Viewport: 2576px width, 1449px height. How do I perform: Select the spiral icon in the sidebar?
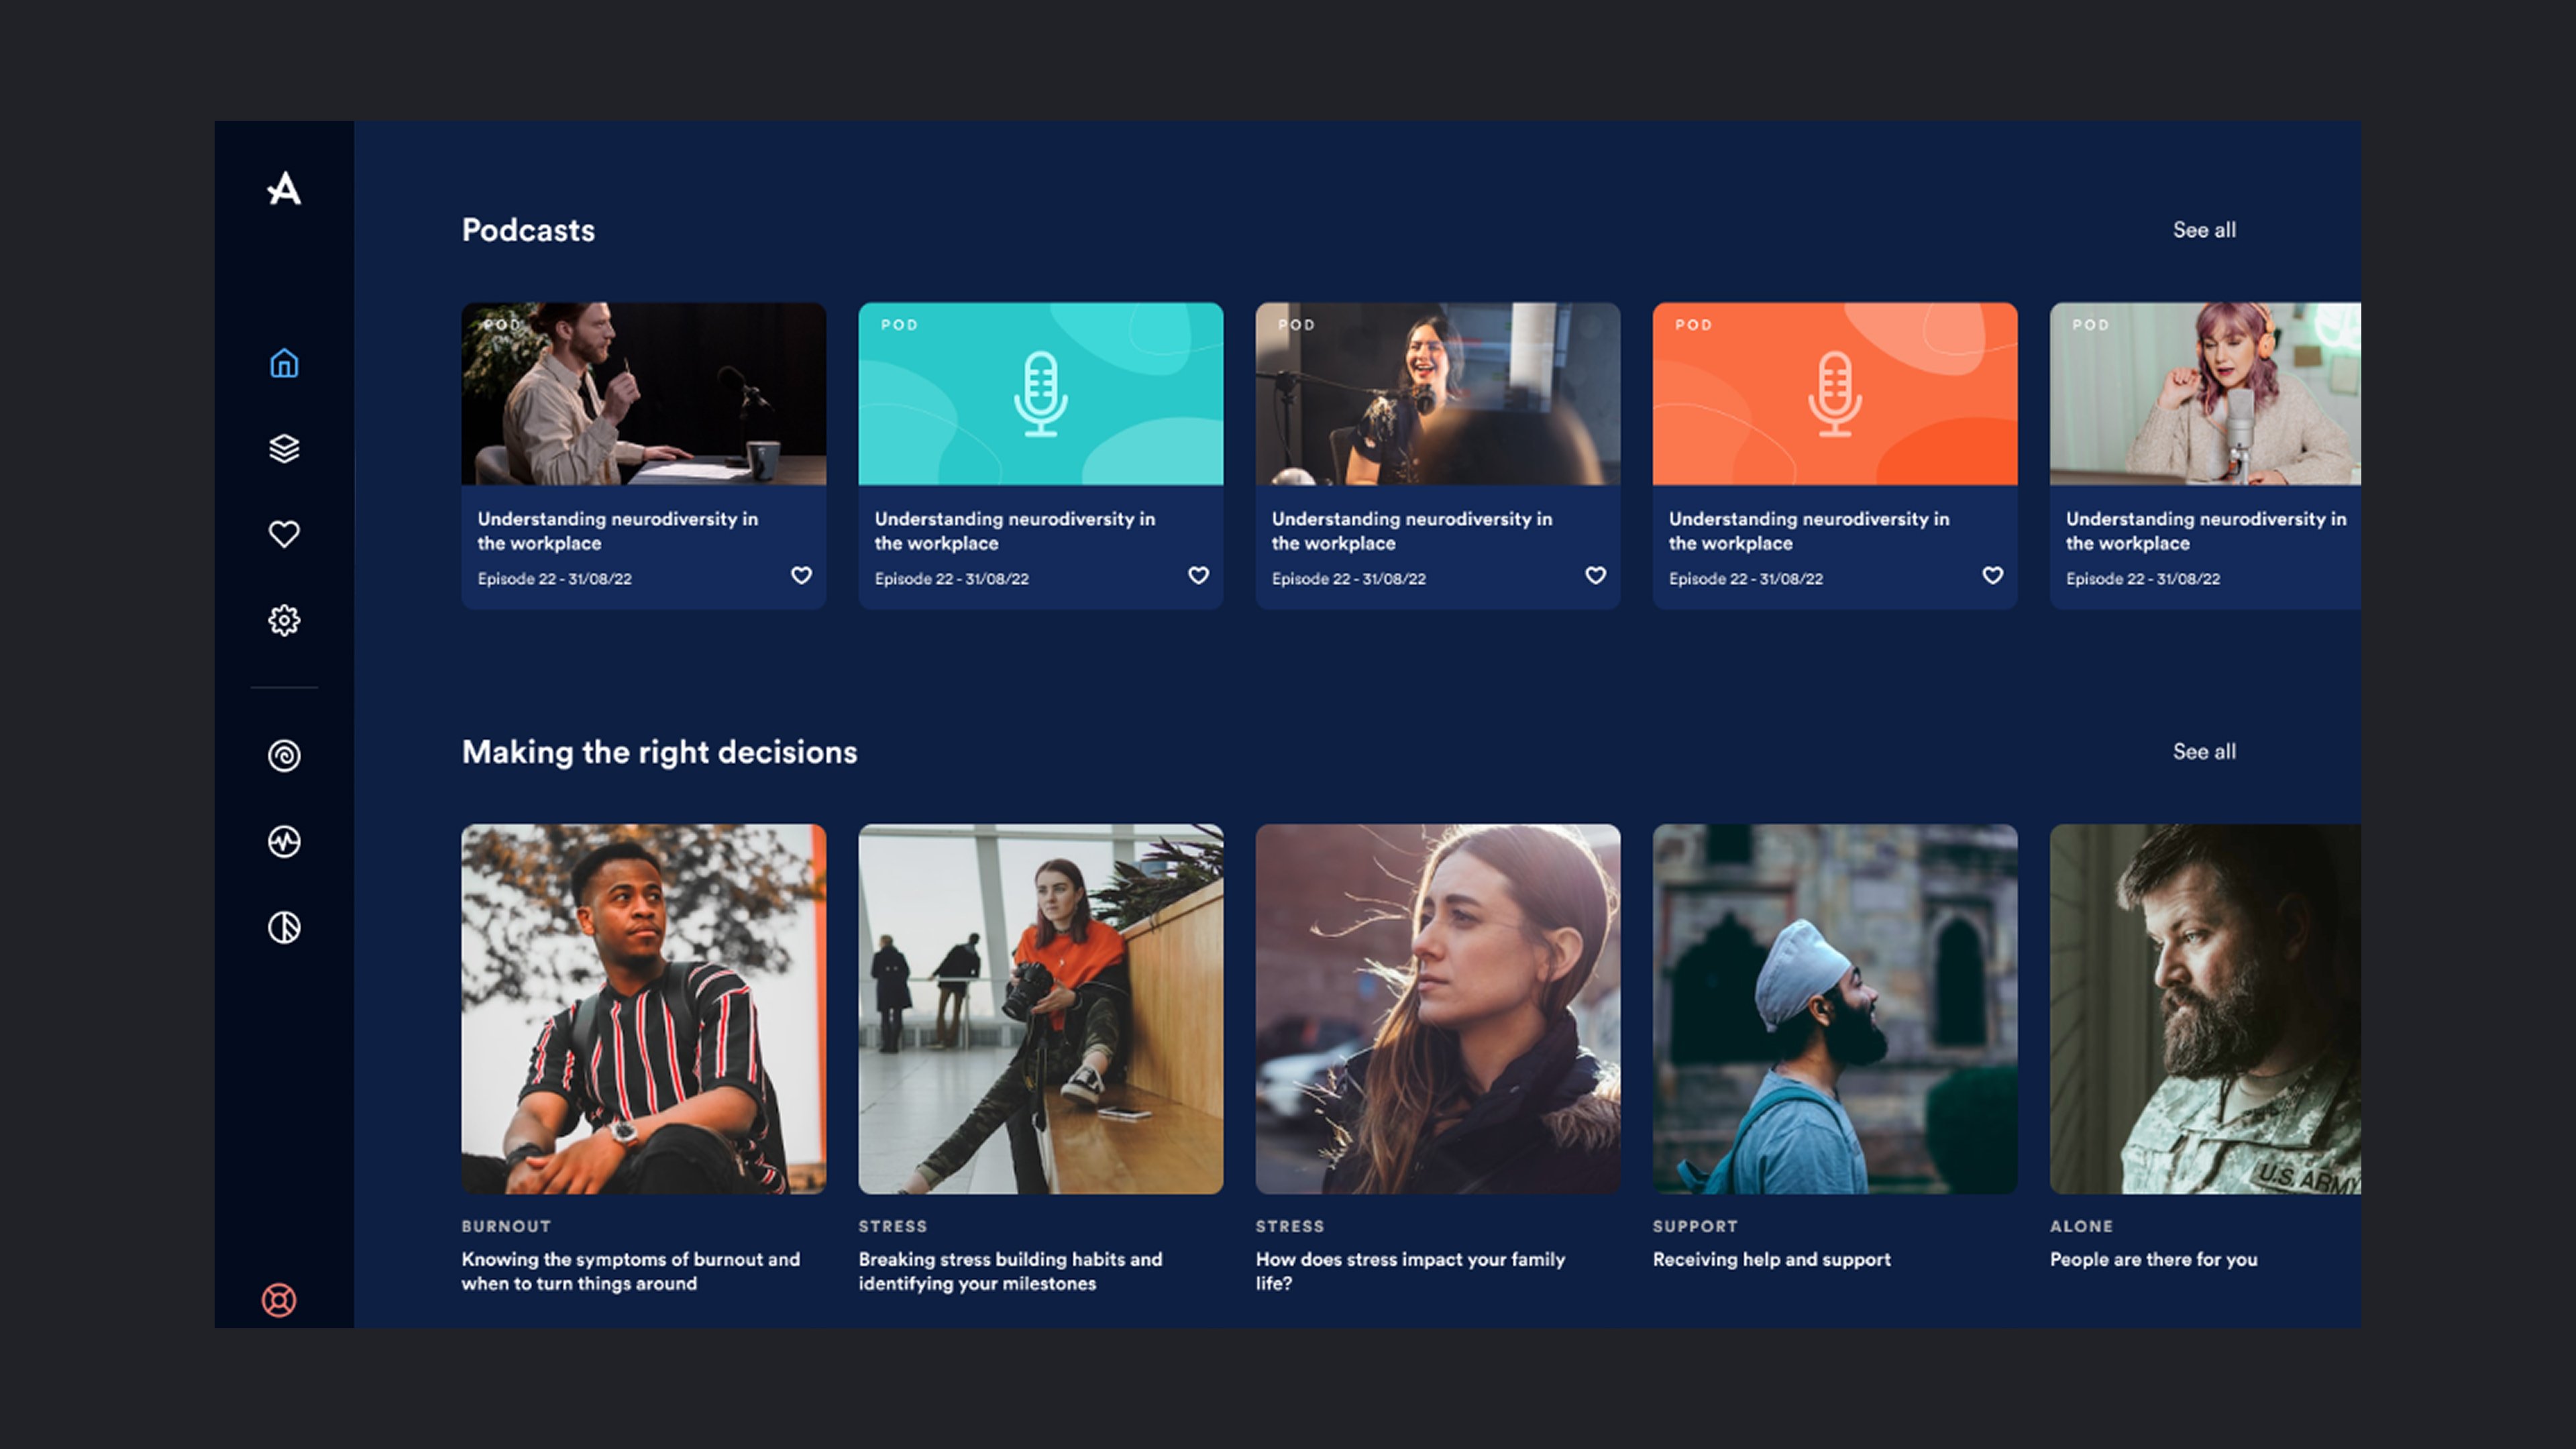click(x=284, y=755)
